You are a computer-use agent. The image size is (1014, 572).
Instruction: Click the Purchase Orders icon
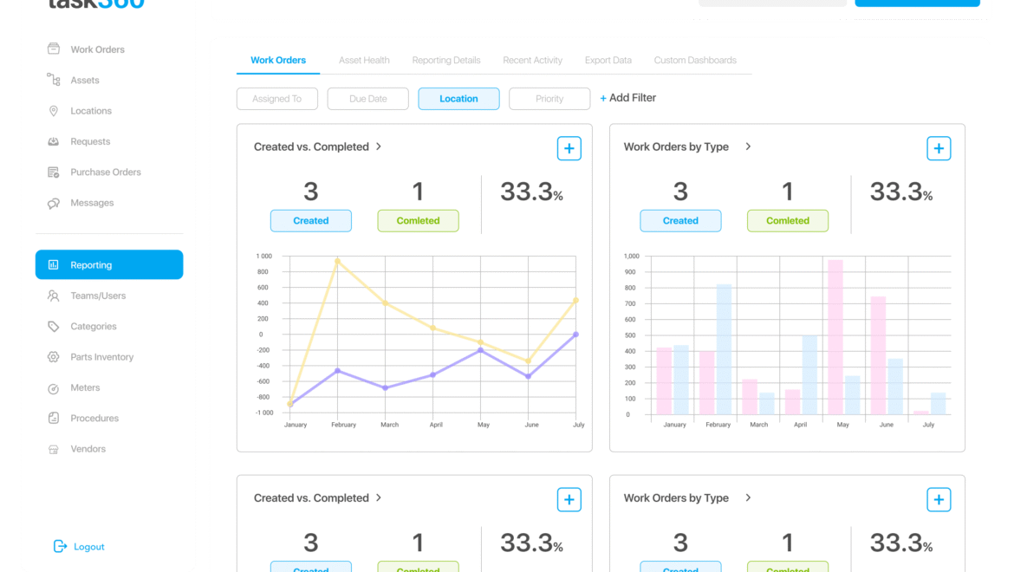[54, 172]
